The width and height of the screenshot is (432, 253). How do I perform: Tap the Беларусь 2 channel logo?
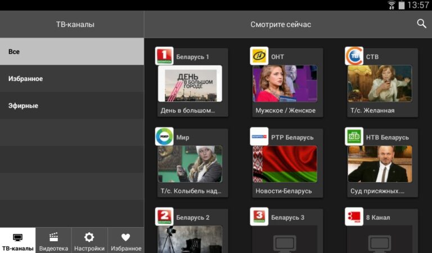pos(164,216)
